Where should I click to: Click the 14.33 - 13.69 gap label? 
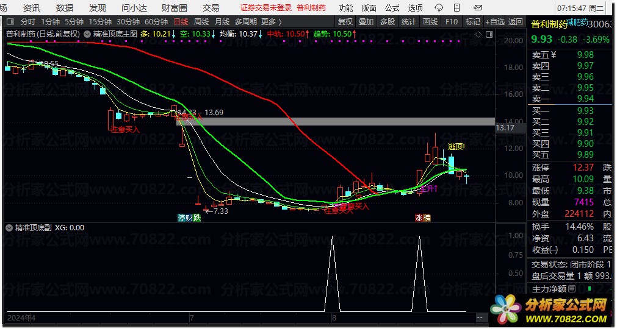(x=200, y=113)
